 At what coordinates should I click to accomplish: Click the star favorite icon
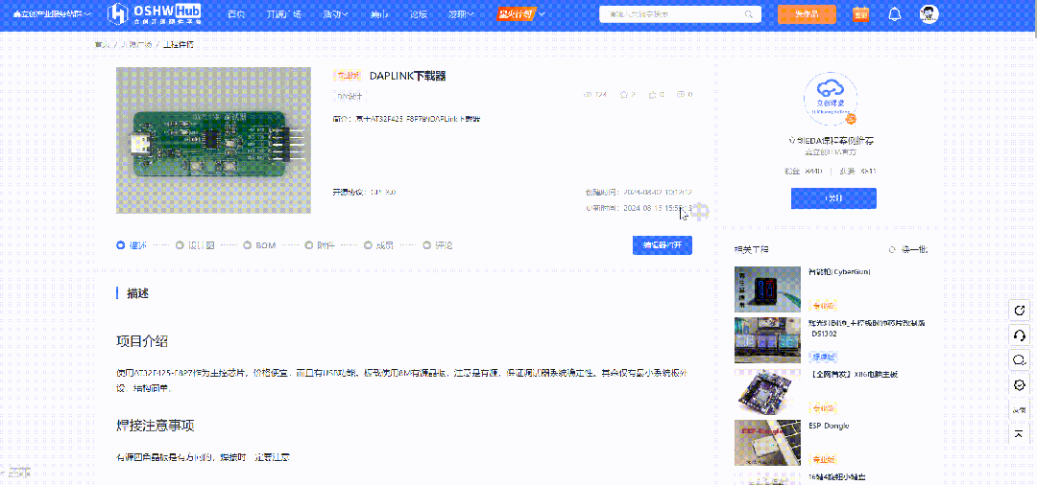pos(623,94)
